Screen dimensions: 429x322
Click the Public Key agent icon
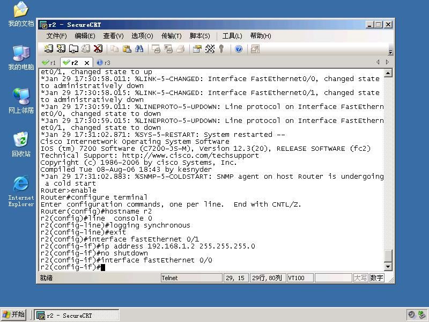[x=221, y=49]
